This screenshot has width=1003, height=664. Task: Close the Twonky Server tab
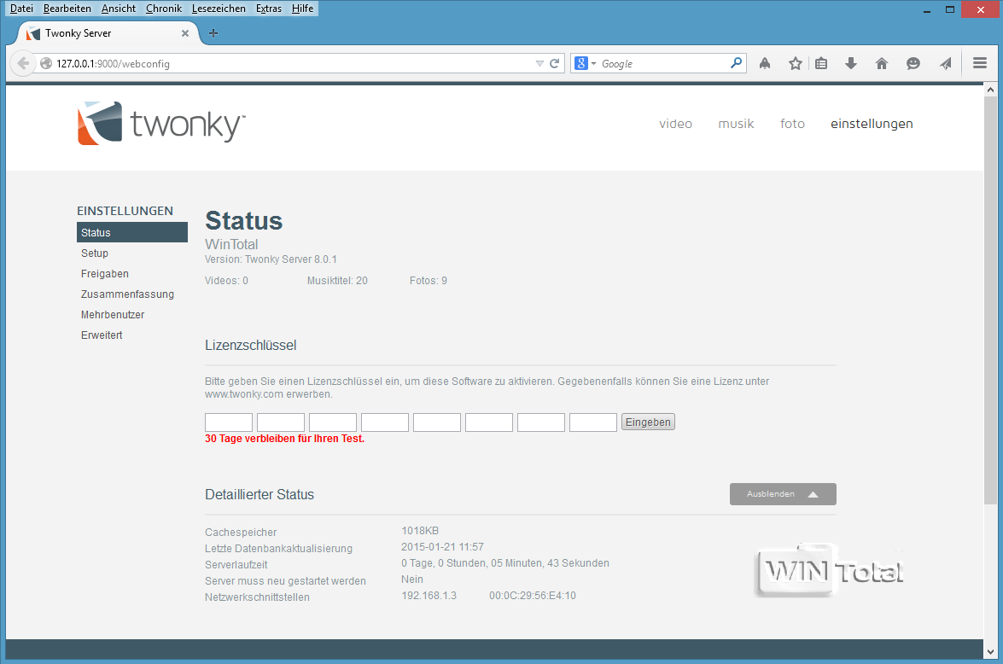click(x=185, y=33)
